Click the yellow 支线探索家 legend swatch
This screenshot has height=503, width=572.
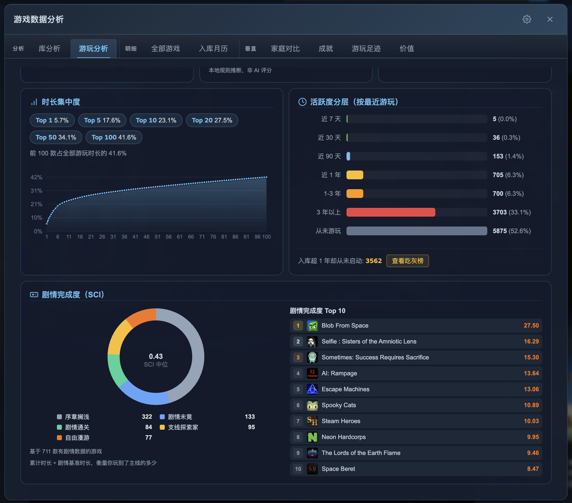(x=162, y=427)
